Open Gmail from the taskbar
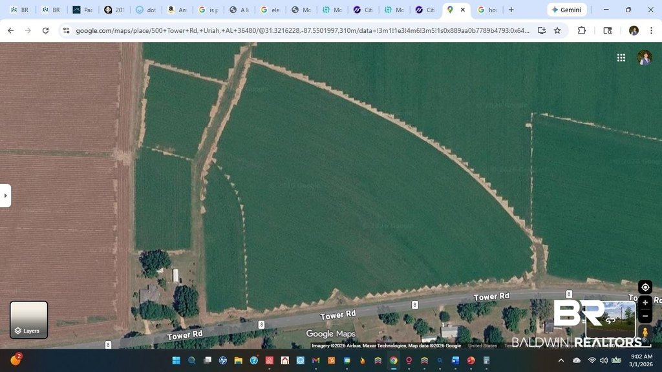The width and height of the screenshot is (662, 372). [x=315, y=360]
